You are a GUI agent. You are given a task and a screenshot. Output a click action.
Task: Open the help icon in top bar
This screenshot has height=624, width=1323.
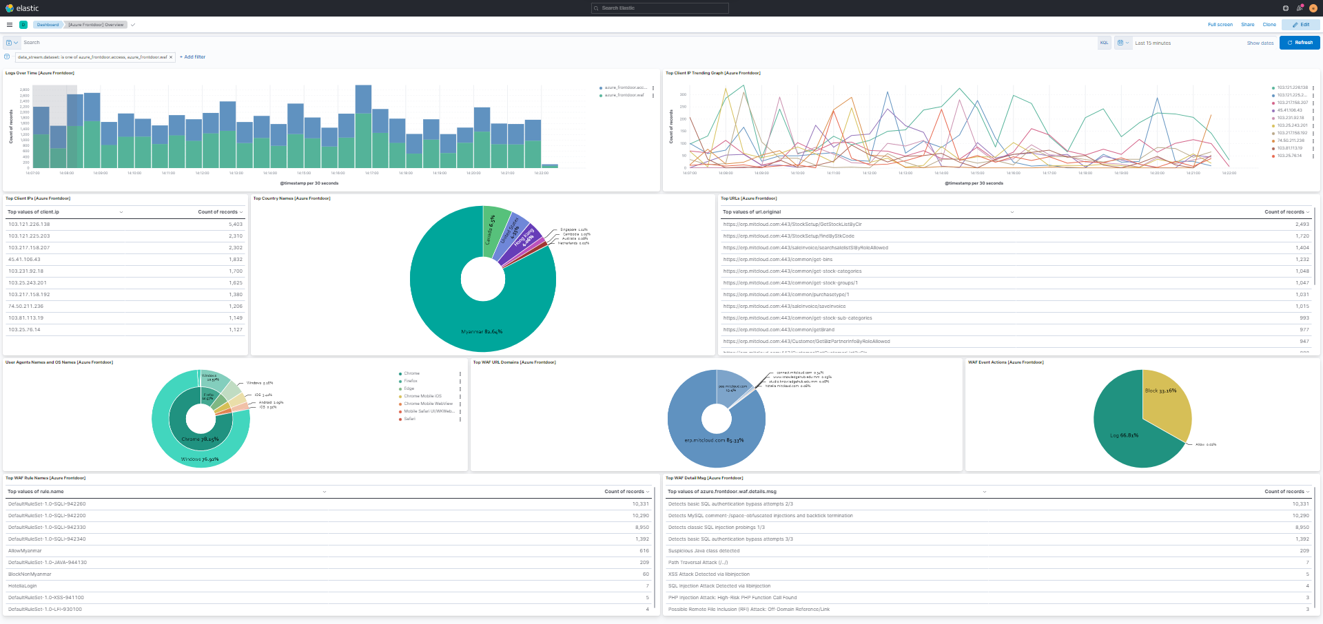coord(1286,8)
